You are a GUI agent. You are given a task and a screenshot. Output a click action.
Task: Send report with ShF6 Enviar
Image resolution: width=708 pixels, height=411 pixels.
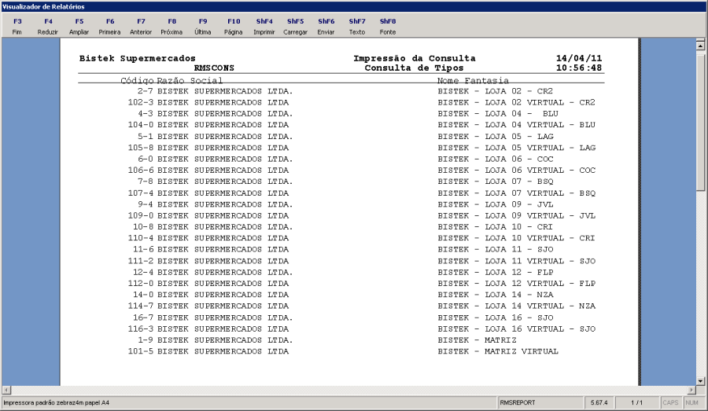pyautogui.click(x=326, y=27)
